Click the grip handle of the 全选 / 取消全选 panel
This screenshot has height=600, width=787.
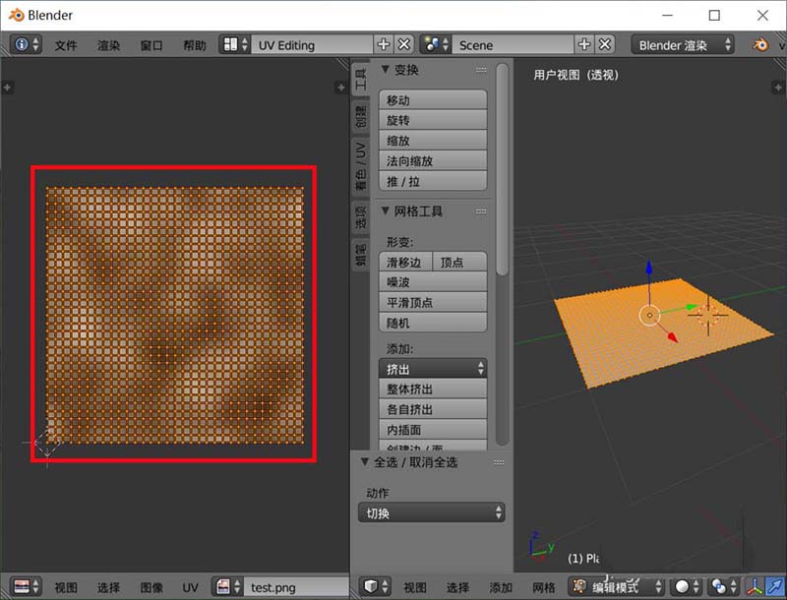(499, 462)
